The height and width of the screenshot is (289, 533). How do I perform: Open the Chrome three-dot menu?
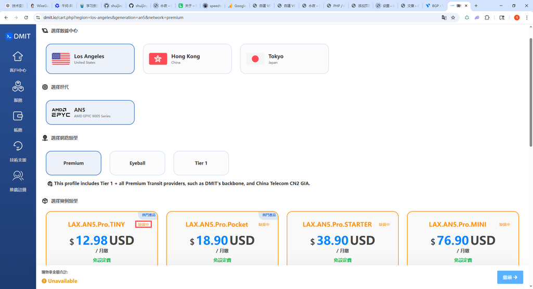527,17
